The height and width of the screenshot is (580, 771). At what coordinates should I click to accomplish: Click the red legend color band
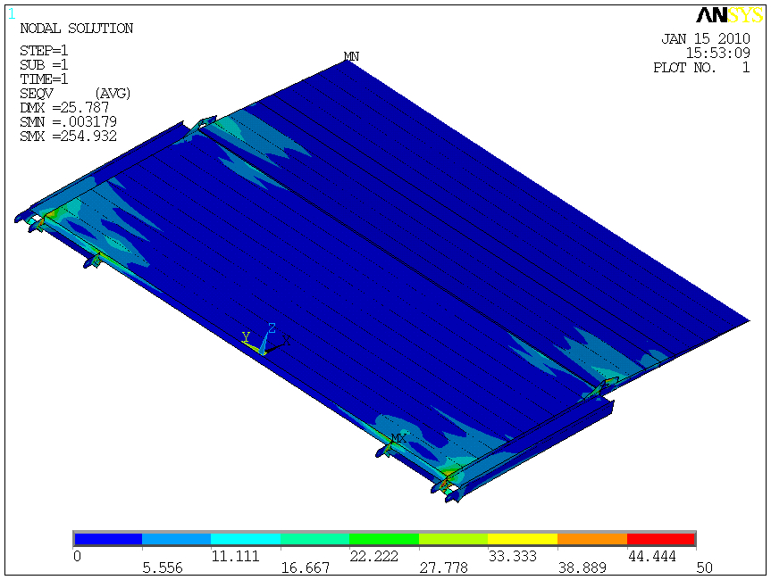click(661, 539)
